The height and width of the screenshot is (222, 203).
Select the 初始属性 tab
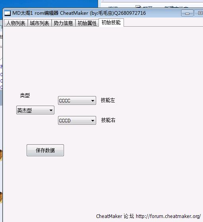87,23
